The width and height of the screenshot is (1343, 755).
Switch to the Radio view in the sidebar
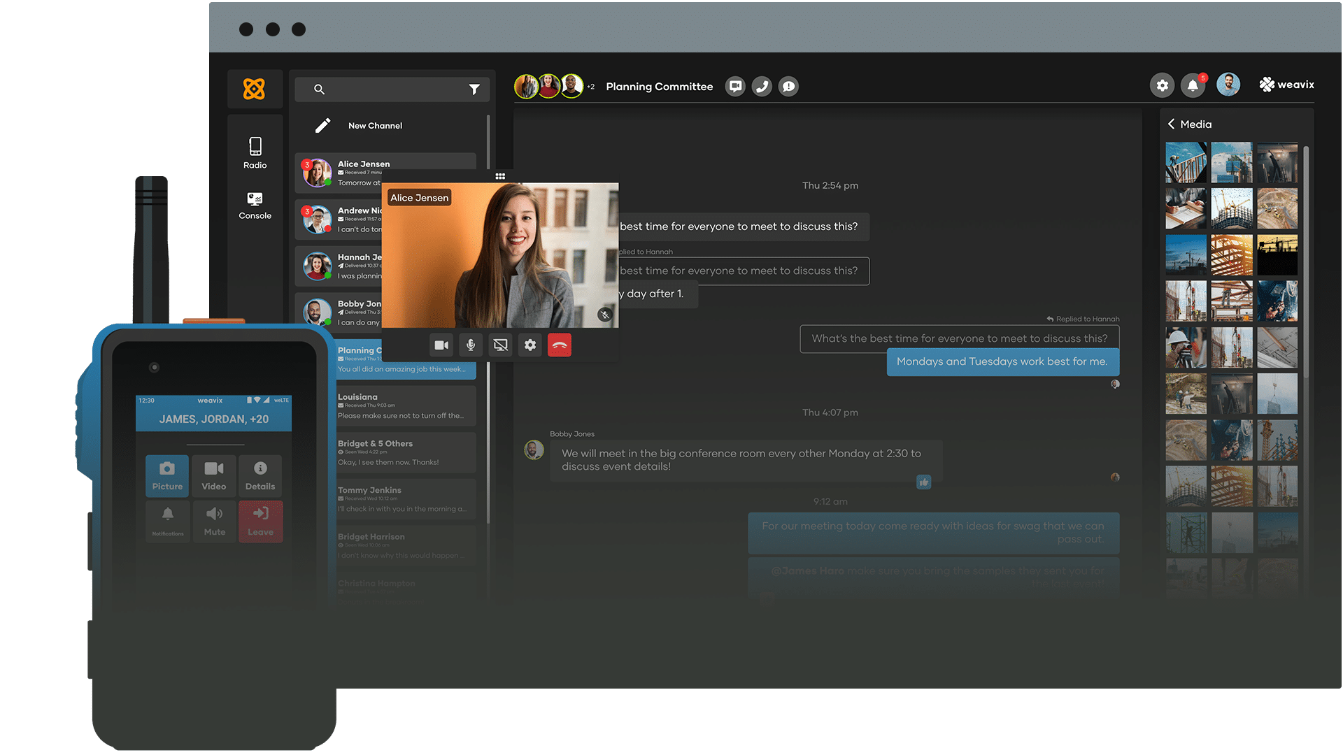(255, 151)
